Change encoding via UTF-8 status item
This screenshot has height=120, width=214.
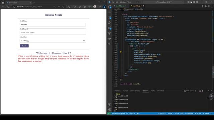(x=177, y=113)
